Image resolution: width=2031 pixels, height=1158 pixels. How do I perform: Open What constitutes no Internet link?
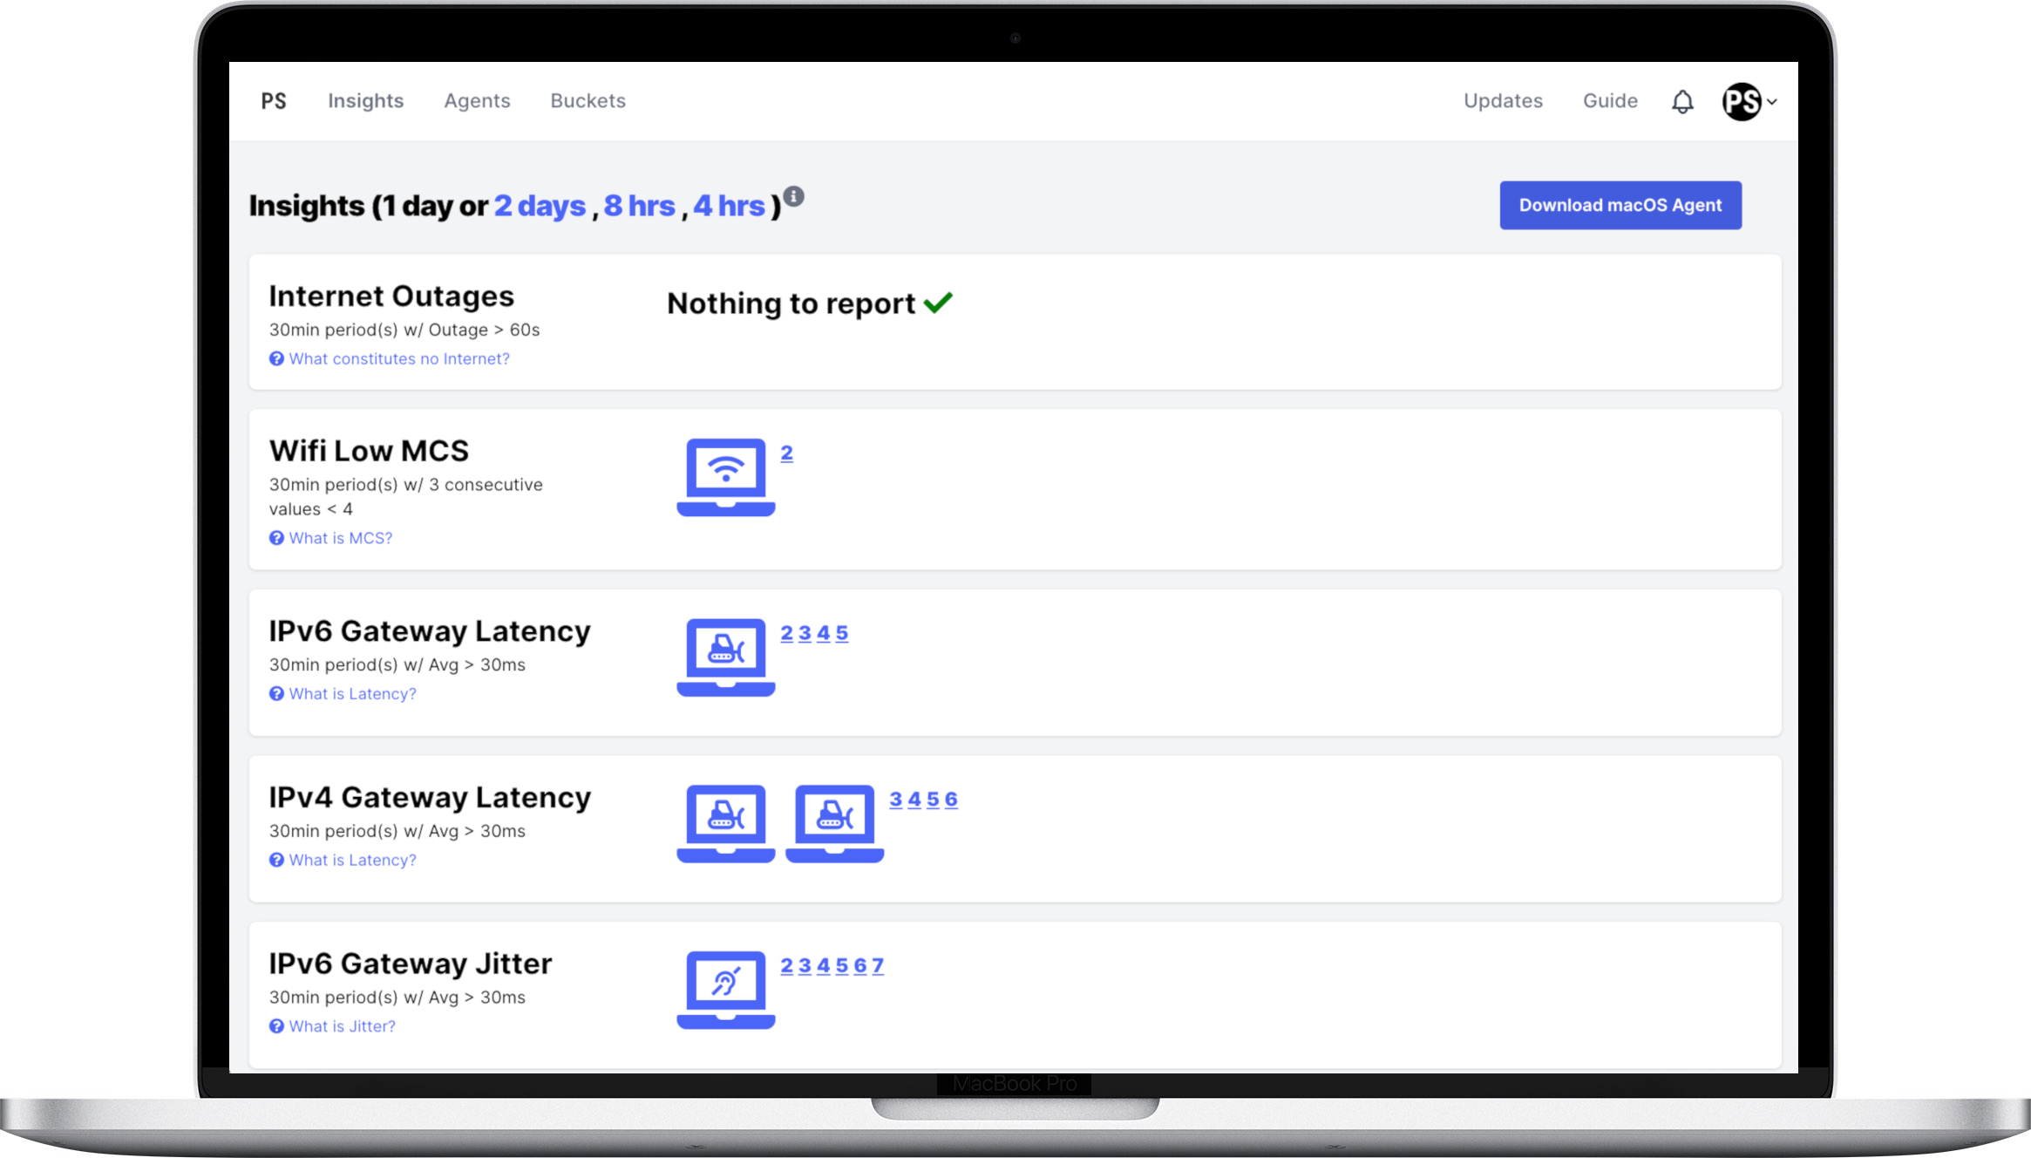coord(398,358)
